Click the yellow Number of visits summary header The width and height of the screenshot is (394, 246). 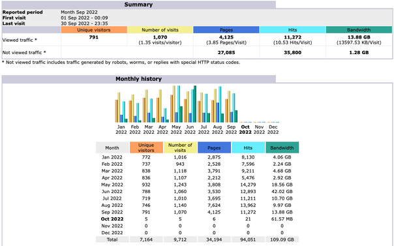(160, 30)
